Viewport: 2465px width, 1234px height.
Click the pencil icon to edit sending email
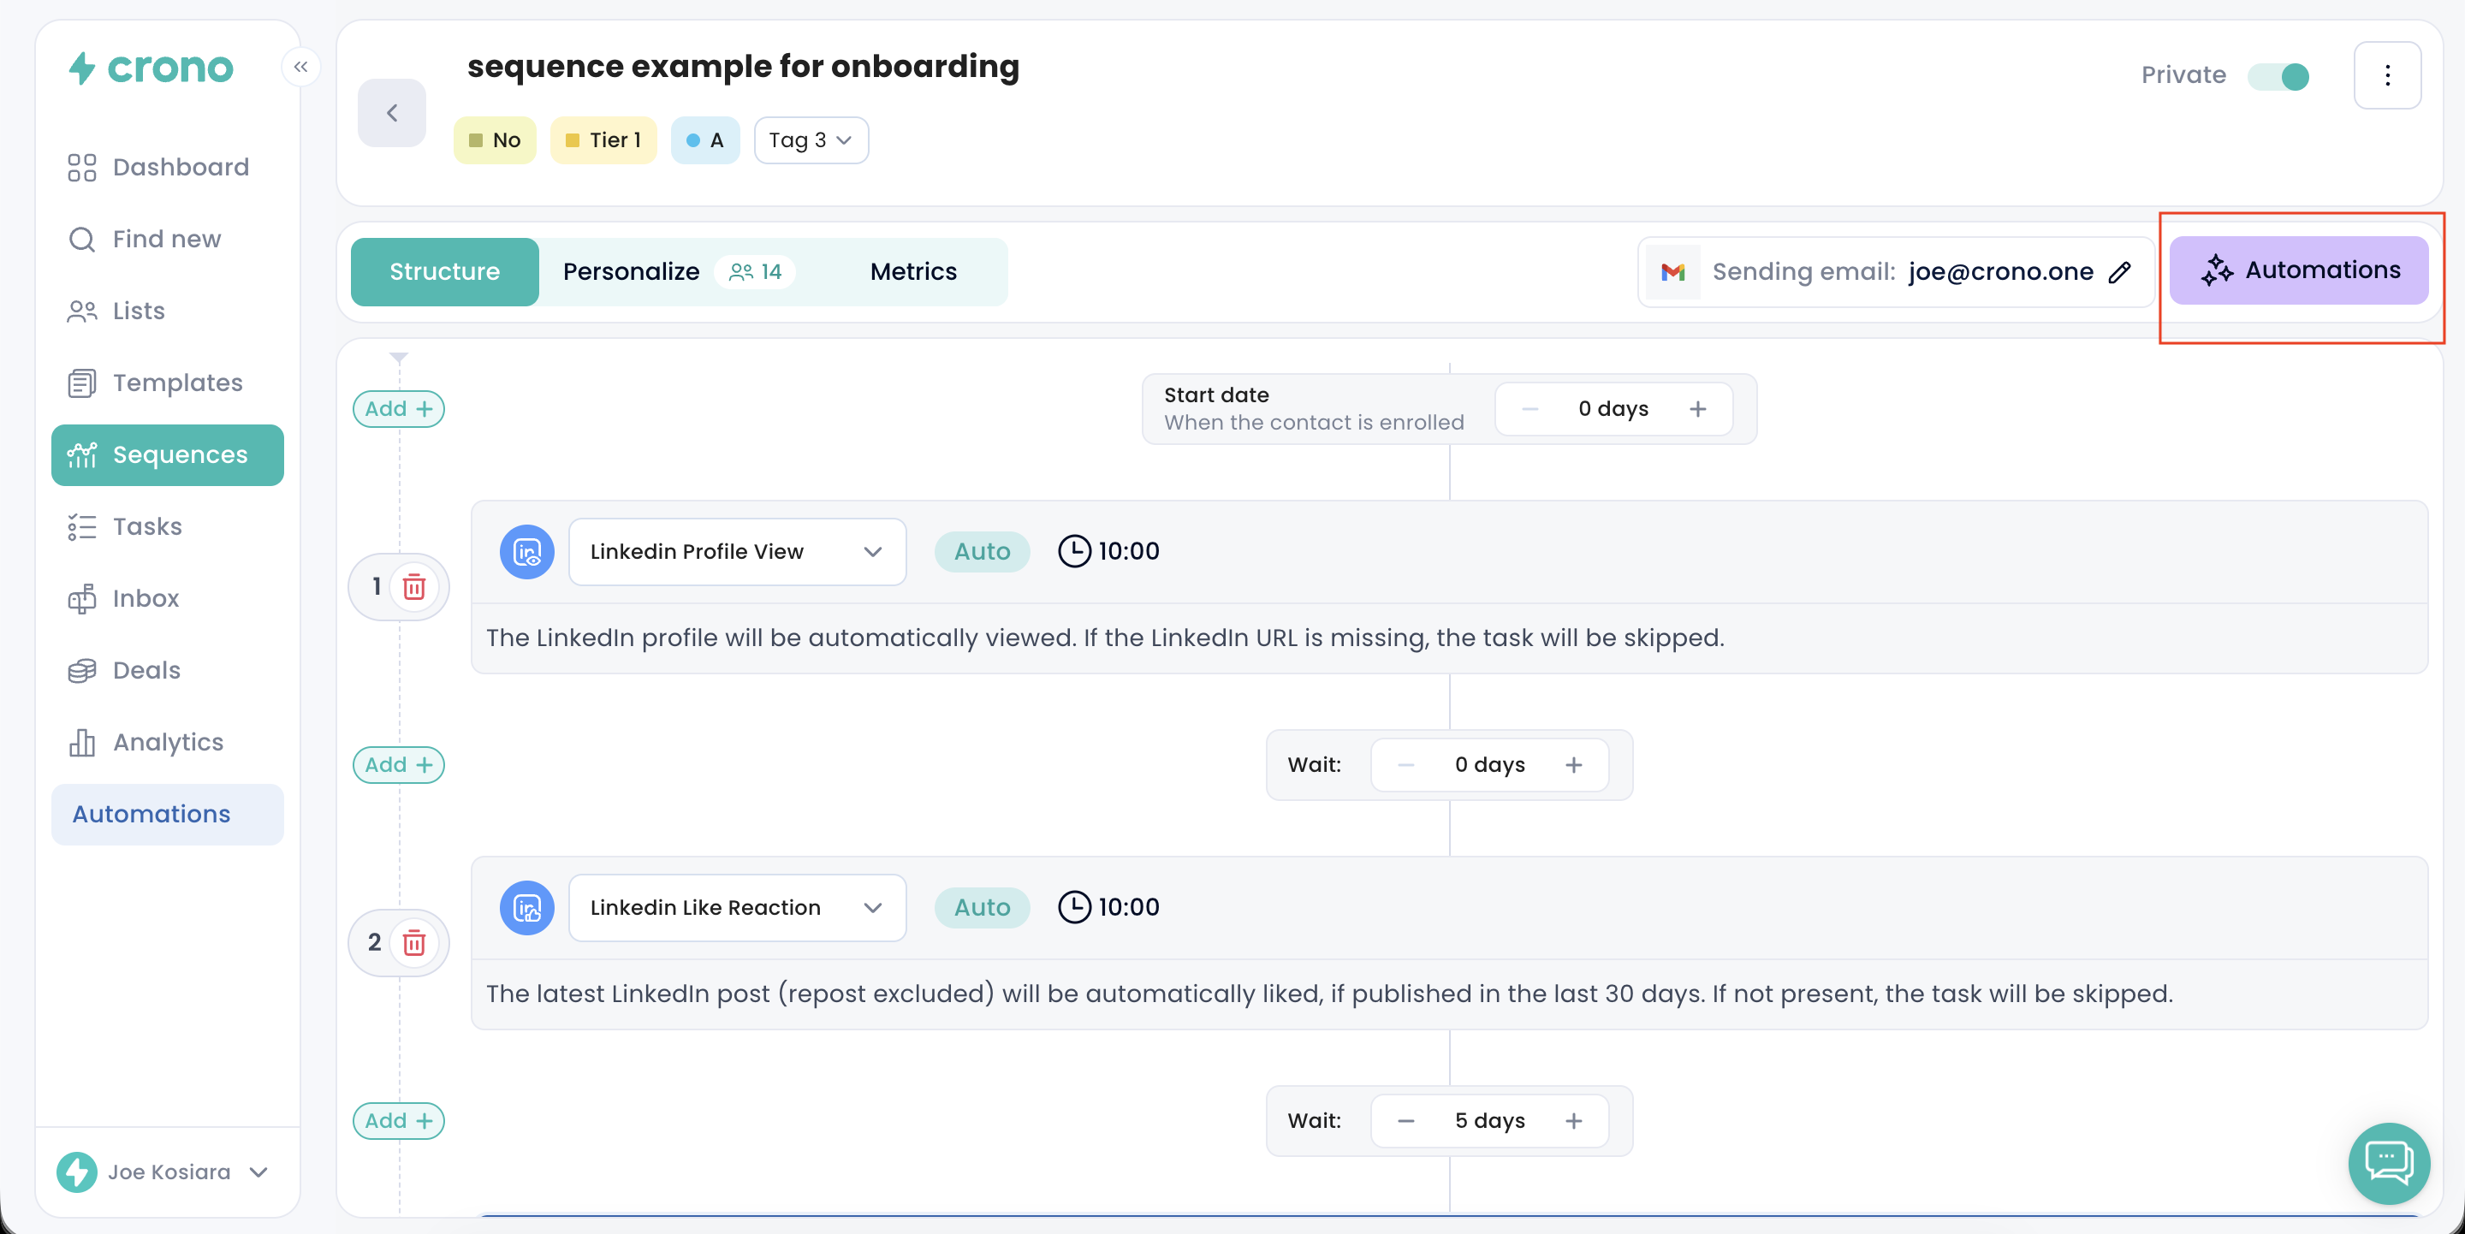[x=2119, y=271]
